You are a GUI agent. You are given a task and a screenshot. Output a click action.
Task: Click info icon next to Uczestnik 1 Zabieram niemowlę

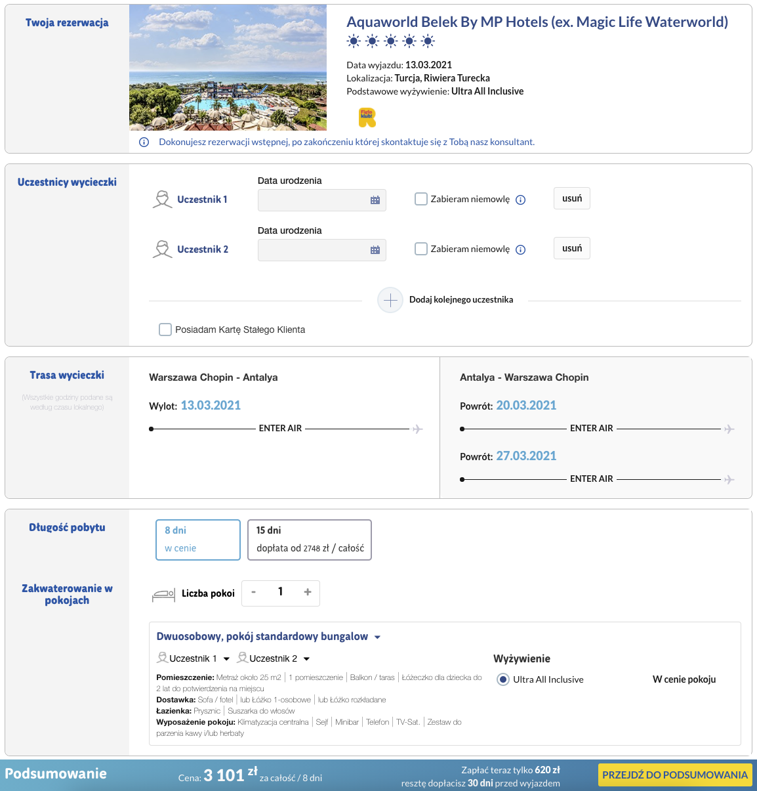521,200
